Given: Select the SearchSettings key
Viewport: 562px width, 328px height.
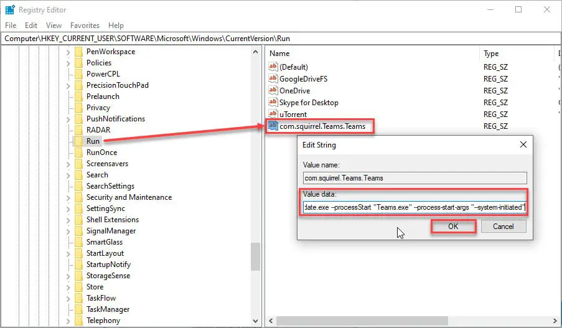Looking at the screenshot, I should (110, 186).
